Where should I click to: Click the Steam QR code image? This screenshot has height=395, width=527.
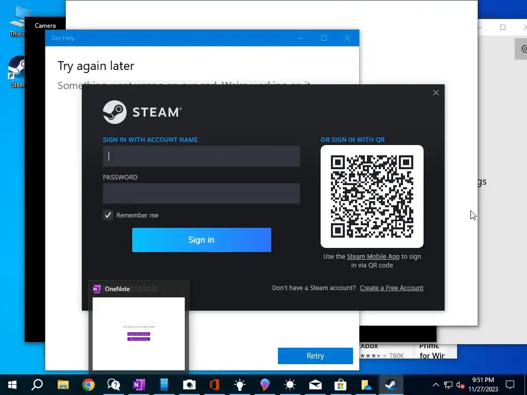(x=372, y=196)
